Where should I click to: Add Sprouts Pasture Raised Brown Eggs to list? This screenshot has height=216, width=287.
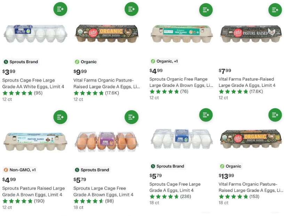tap(60, 117)
